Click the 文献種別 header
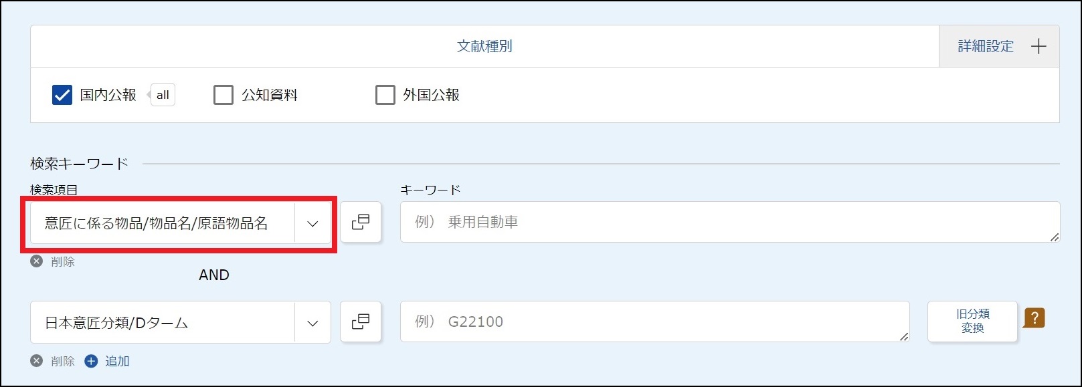Screen dimensions: 1082x387 484,47
